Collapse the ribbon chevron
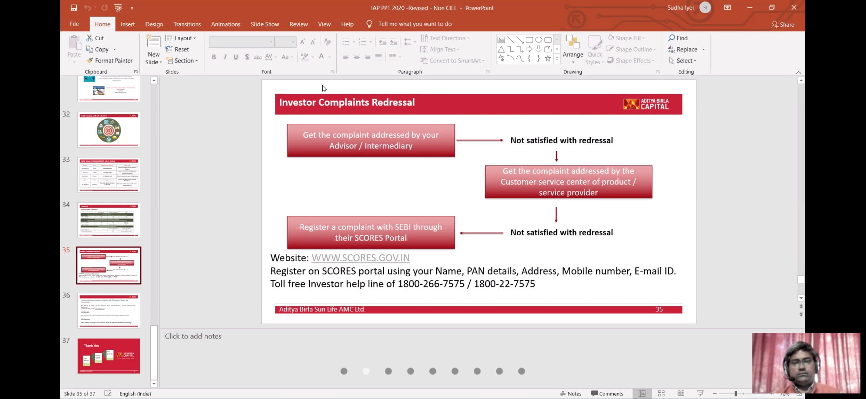Image resolution: width=866 pixels, height=399 pixels. (799, 72)
